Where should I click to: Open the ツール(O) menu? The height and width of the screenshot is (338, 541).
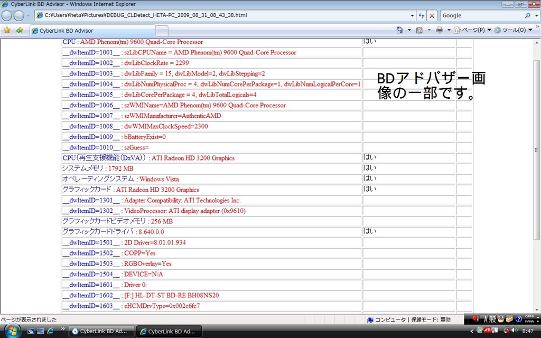pos(514,30)
